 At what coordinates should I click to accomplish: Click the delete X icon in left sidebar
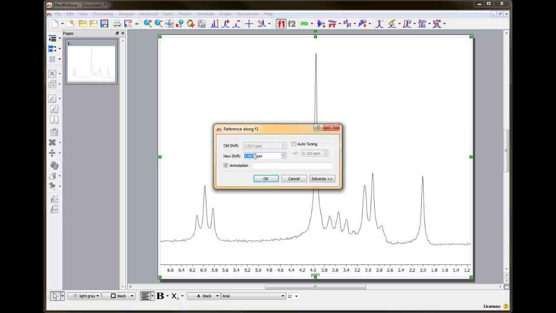tap(53, 142)
